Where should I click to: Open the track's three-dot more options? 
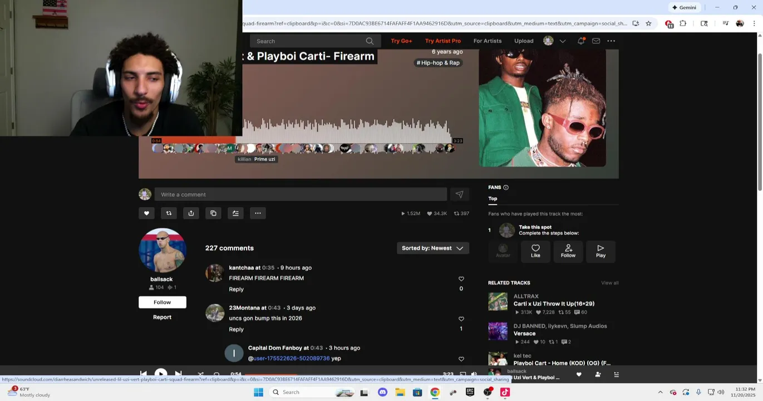(258, 213)
